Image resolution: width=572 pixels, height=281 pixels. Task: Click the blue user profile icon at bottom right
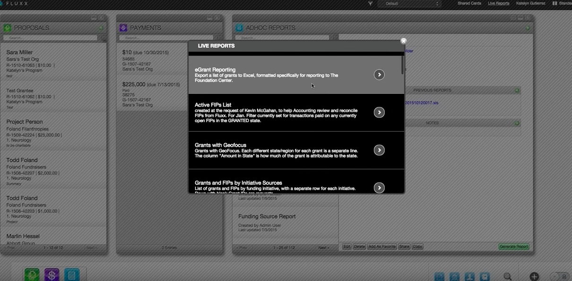point(469,277)
